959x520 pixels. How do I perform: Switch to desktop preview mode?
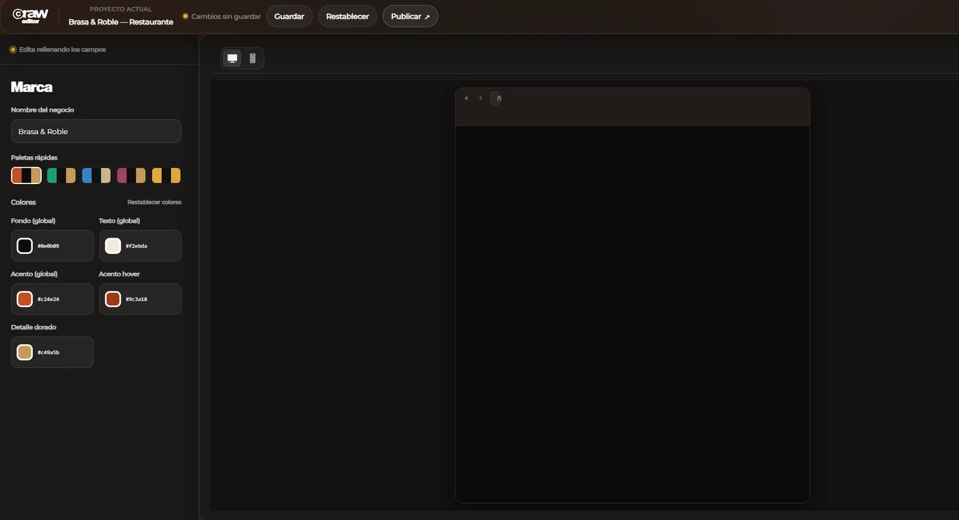[233, 58]
